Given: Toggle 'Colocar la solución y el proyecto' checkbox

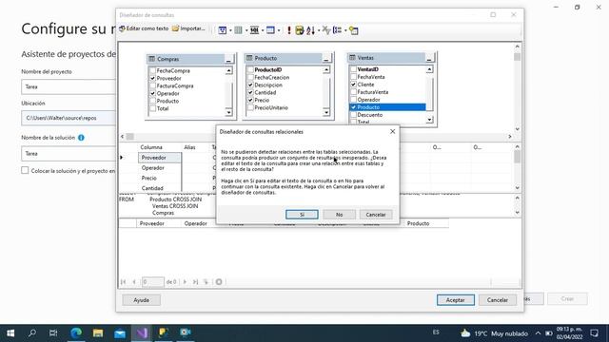Looking at the screenshot, I should (x=25, y=171).
